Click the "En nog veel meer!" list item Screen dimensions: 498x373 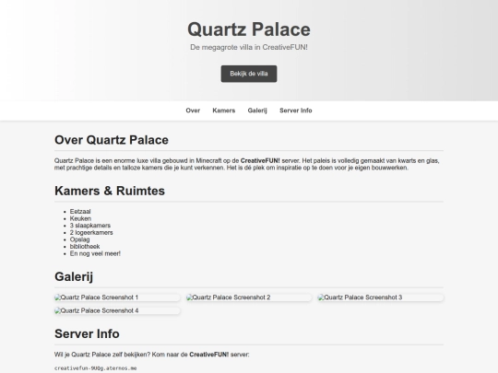[x=95, y=253]
